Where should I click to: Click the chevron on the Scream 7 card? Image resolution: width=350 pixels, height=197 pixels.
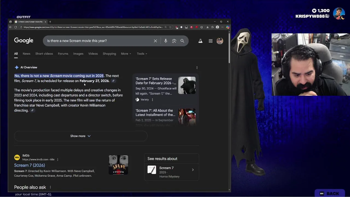[193, 170]
